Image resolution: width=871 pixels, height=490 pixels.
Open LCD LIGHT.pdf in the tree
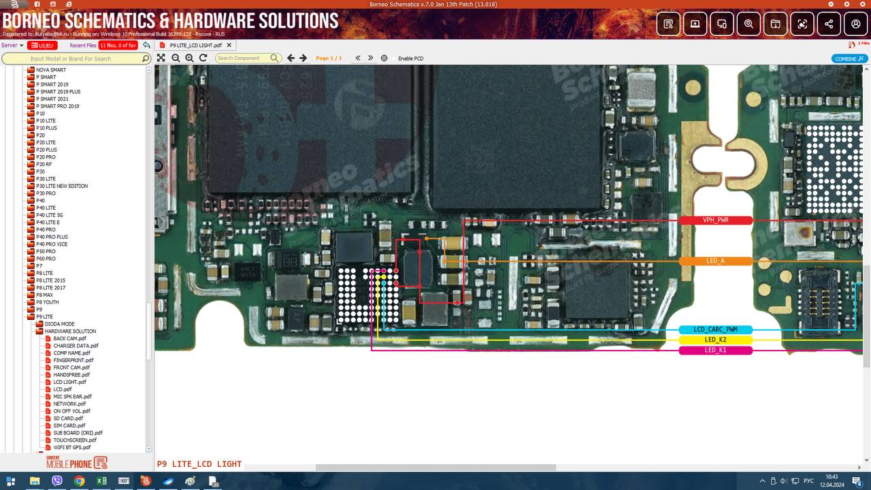point(69,382)
